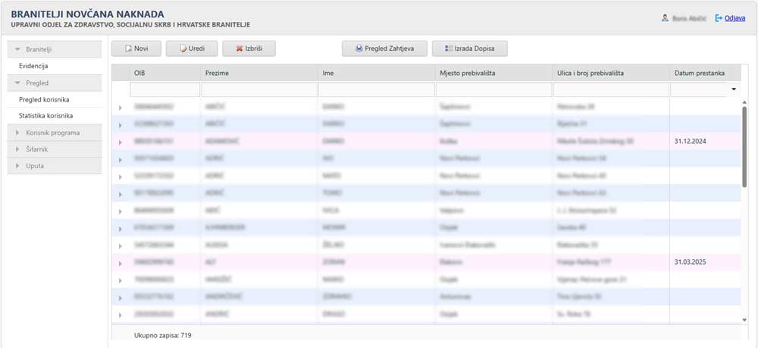Open Statistika korisnika menu item
This screenshot has width=758, height=348.
pos(45,116)
